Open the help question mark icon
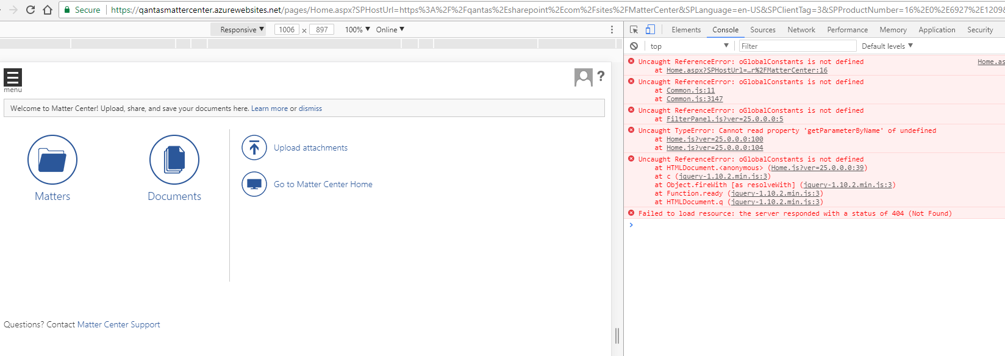The image size is (1005, 356). [x=601, y=76]
